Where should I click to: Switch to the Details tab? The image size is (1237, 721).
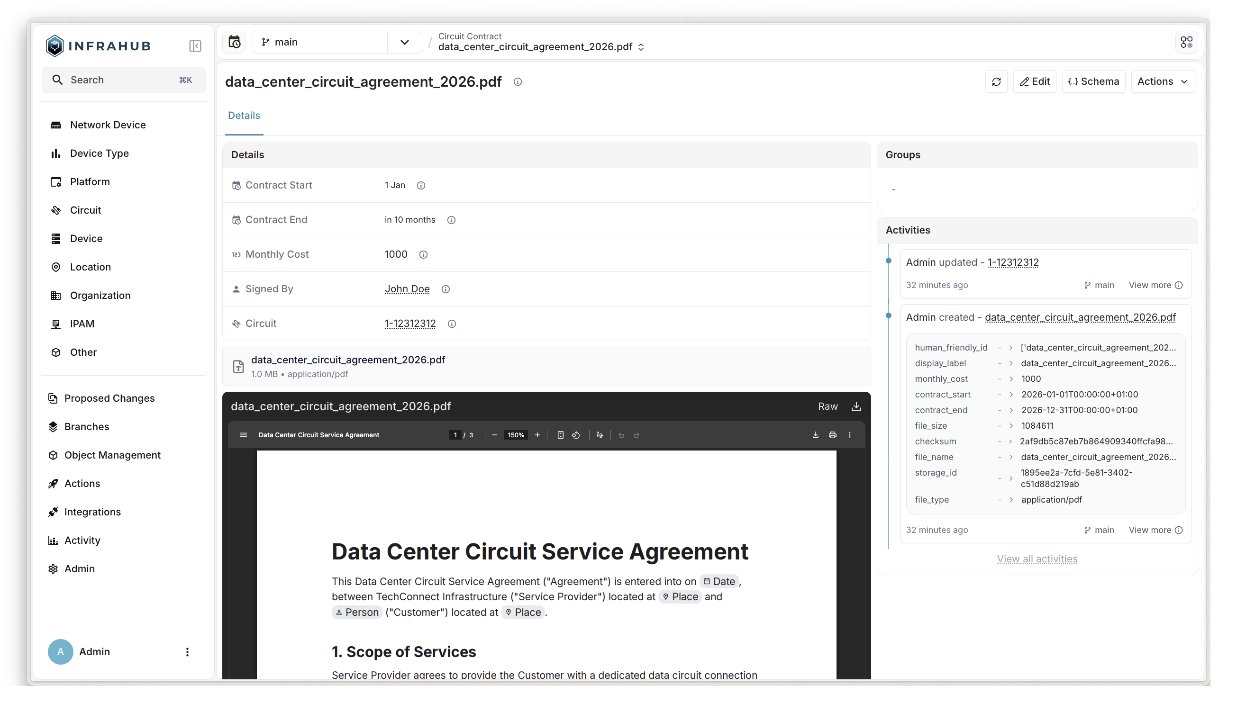pyautogui.click(x=244, y=116)
